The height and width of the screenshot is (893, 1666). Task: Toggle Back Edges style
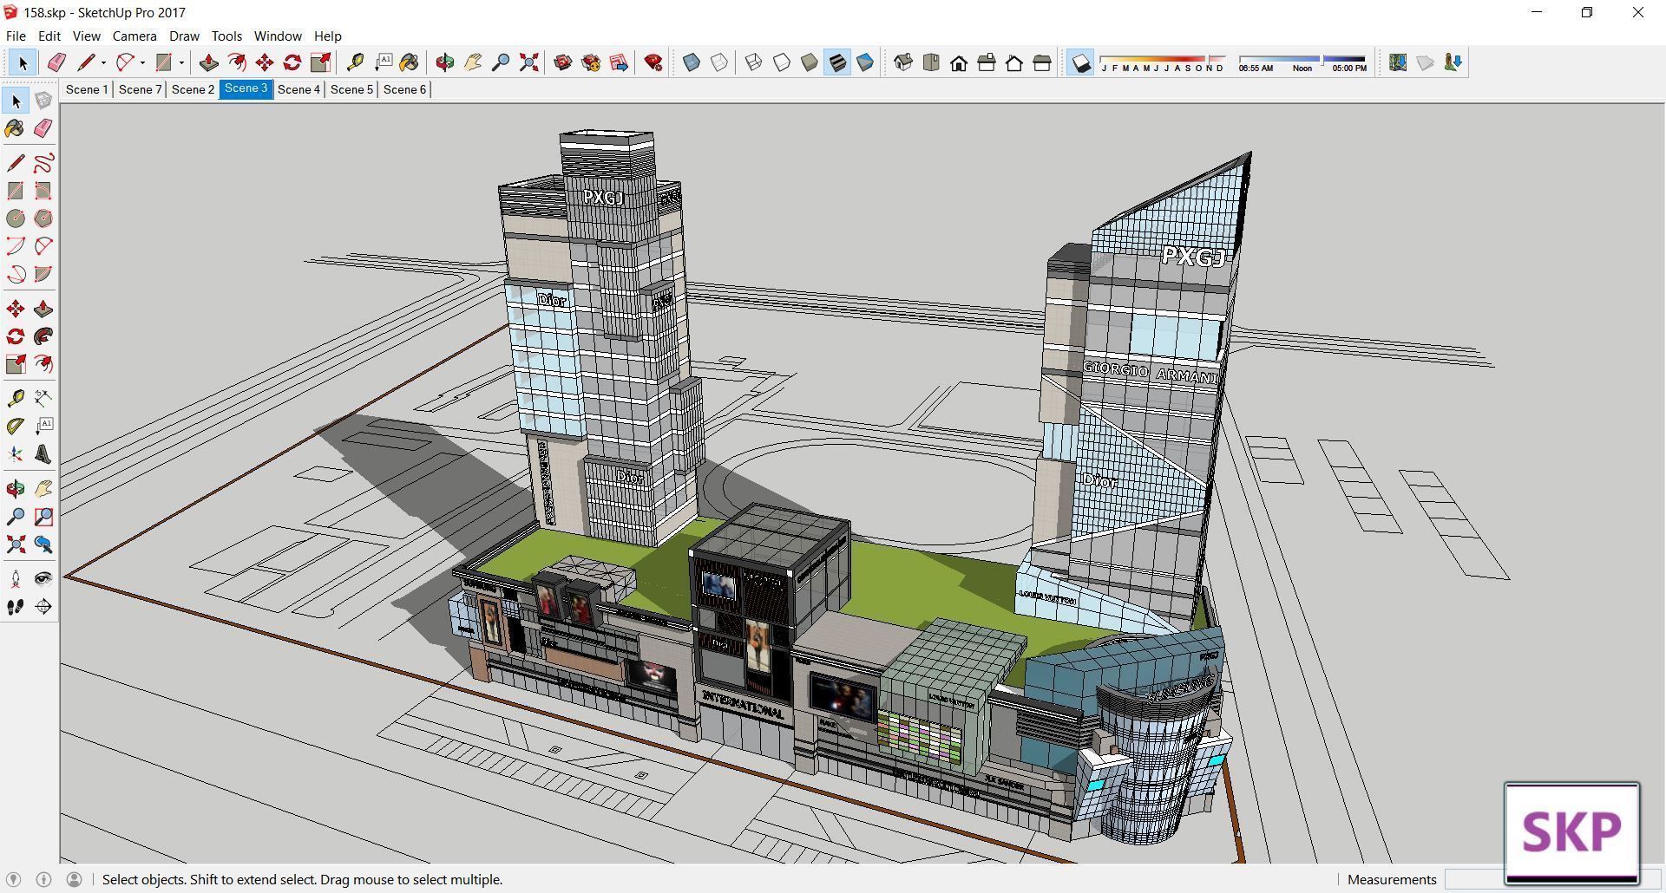(x=719, y=62)
